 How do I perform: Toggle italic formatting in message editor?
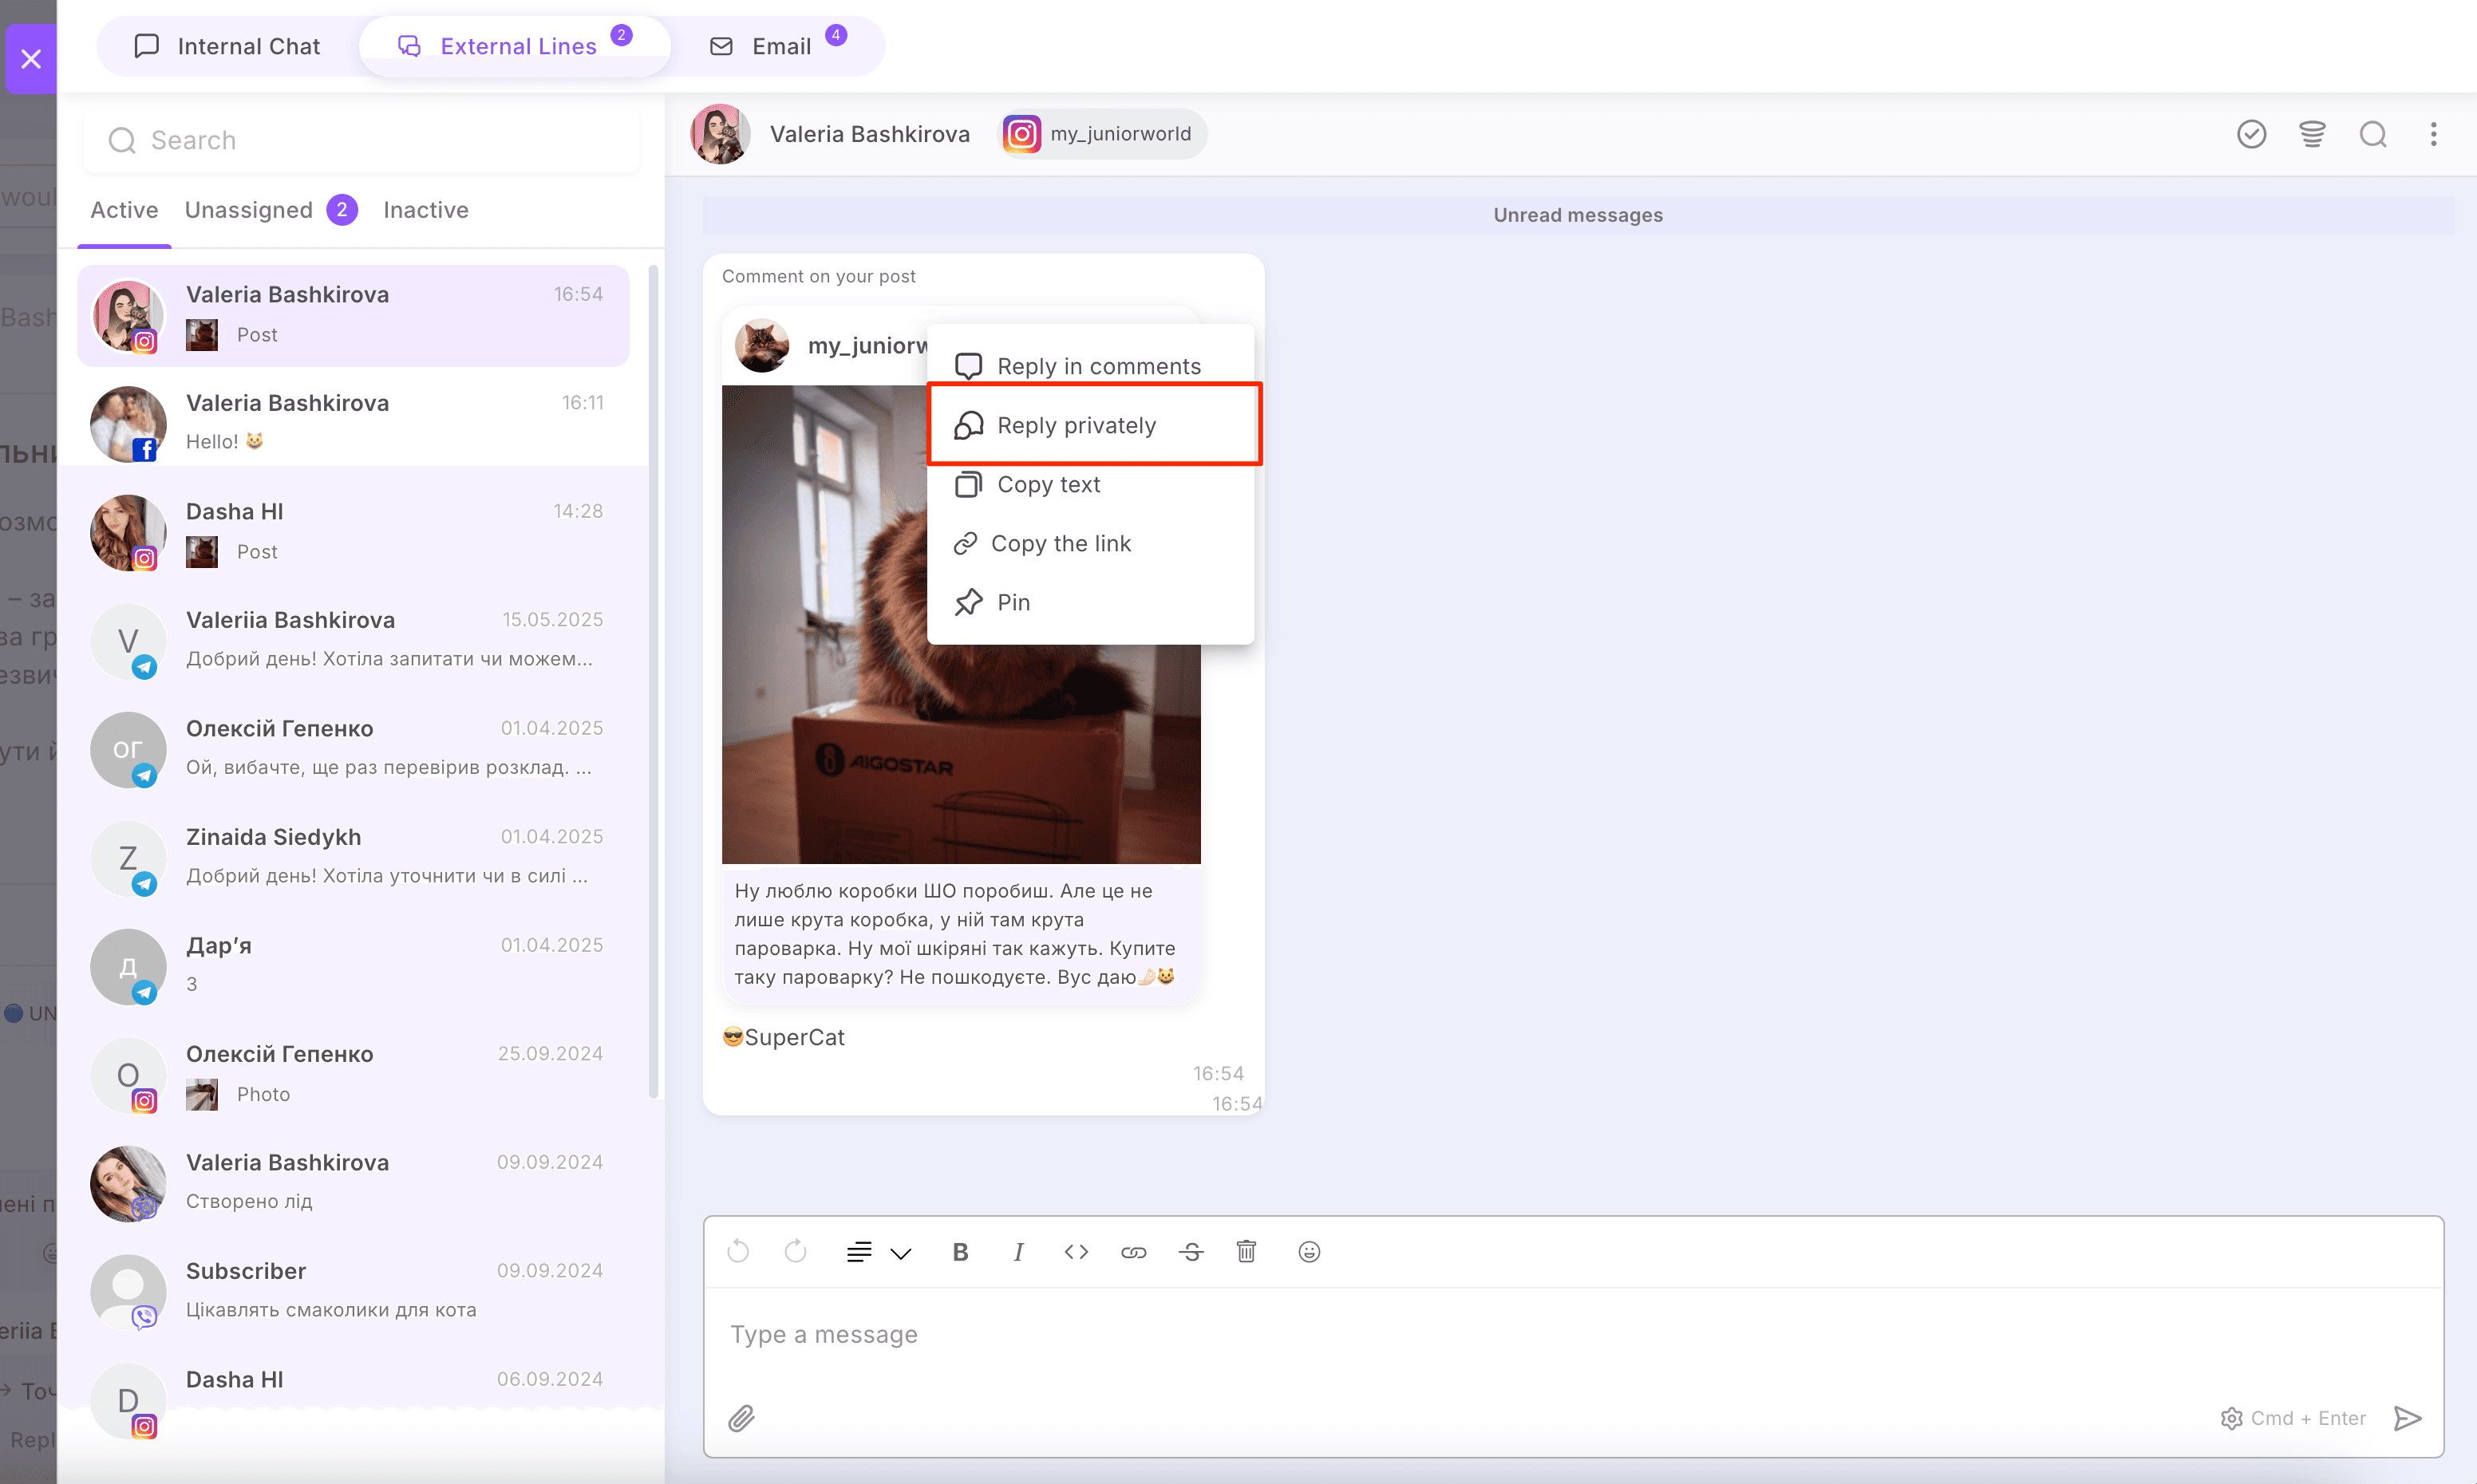coord(1018,1252)
